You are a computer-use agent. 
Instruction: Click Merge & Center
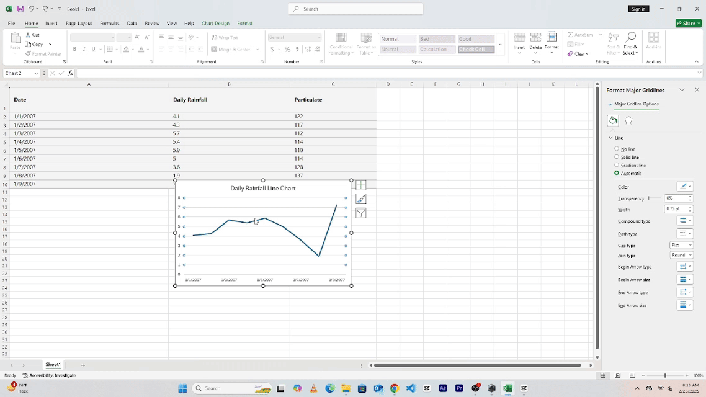click(x=231, y=50)
